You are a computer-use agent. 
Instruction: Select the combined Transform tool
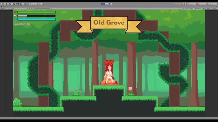click(21, 4)
